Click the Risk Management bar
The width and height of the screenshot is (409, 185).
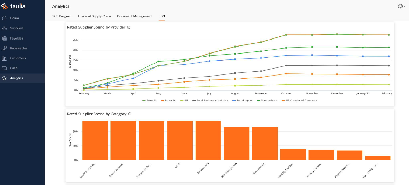click(x=237, y=143)
